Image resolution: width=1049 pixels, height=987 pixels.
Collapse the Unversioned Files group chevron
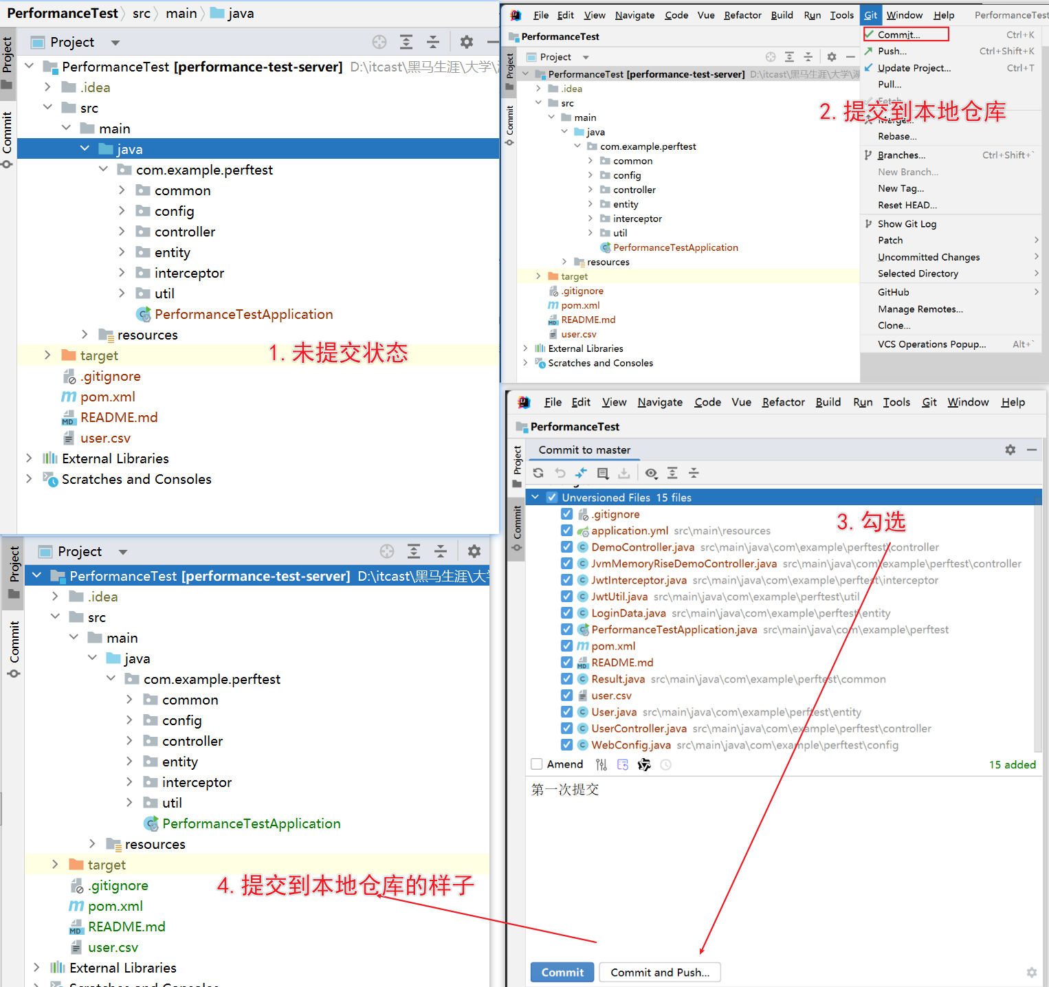tap(535, 497)
